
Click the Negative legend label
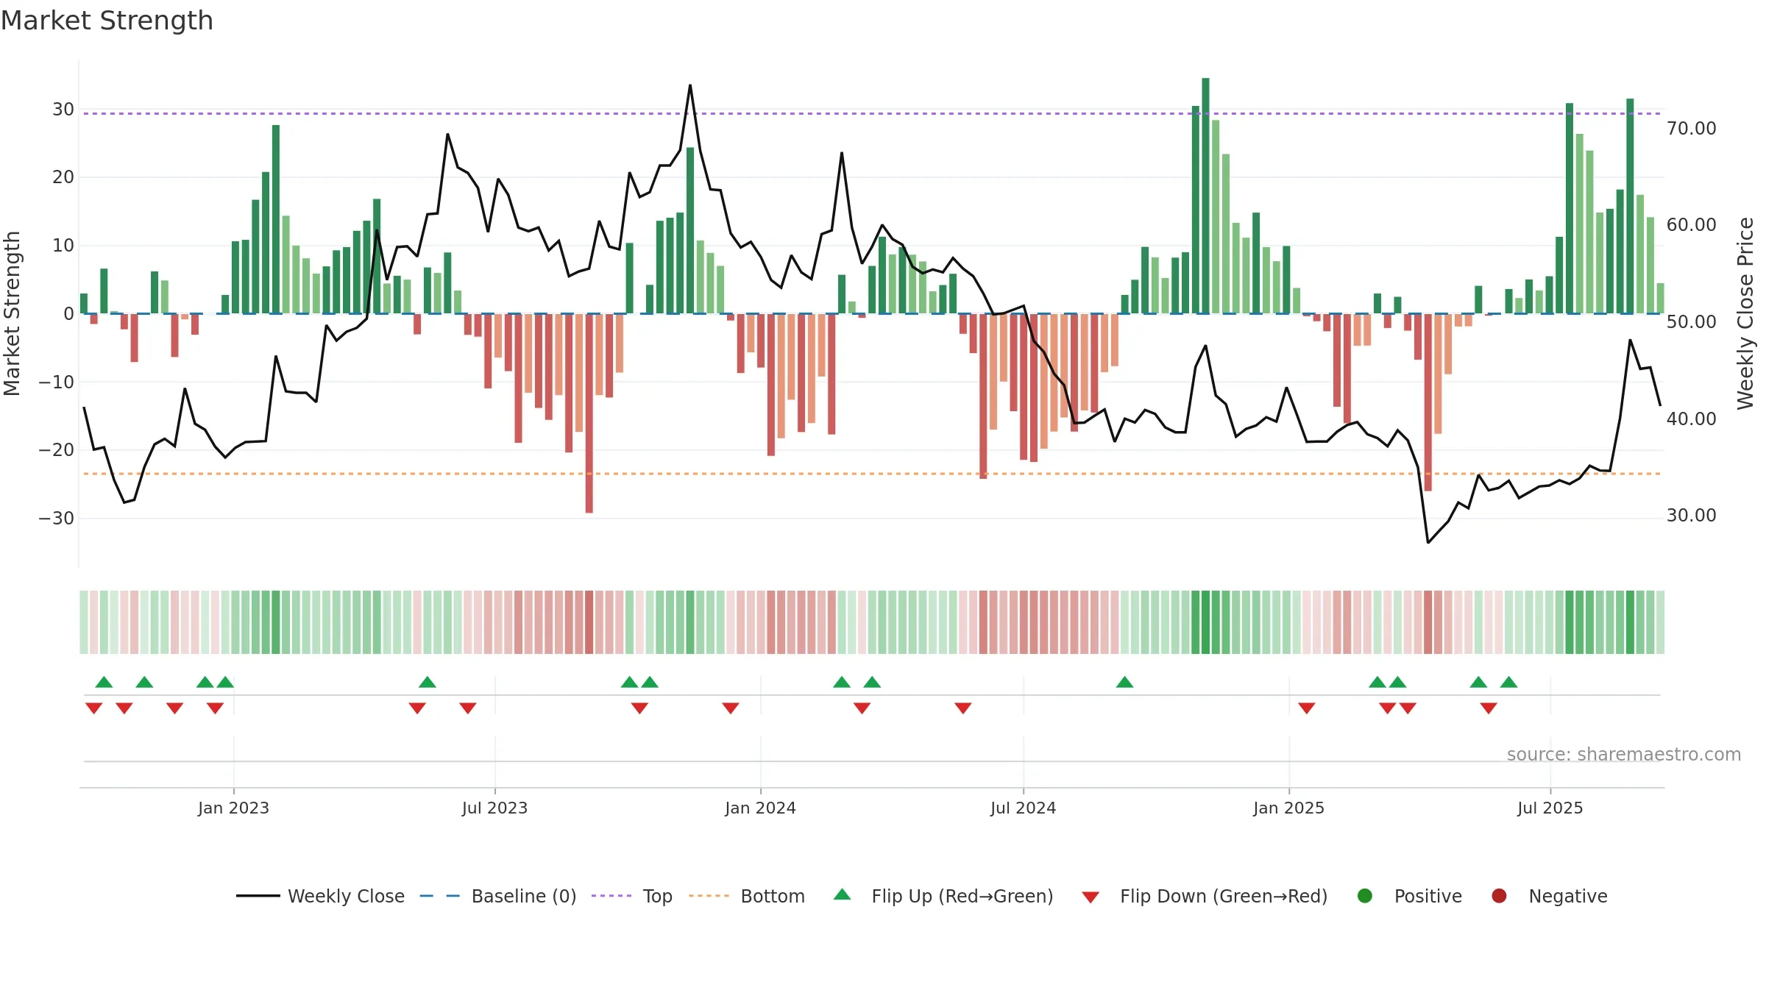coord(1568,896)
